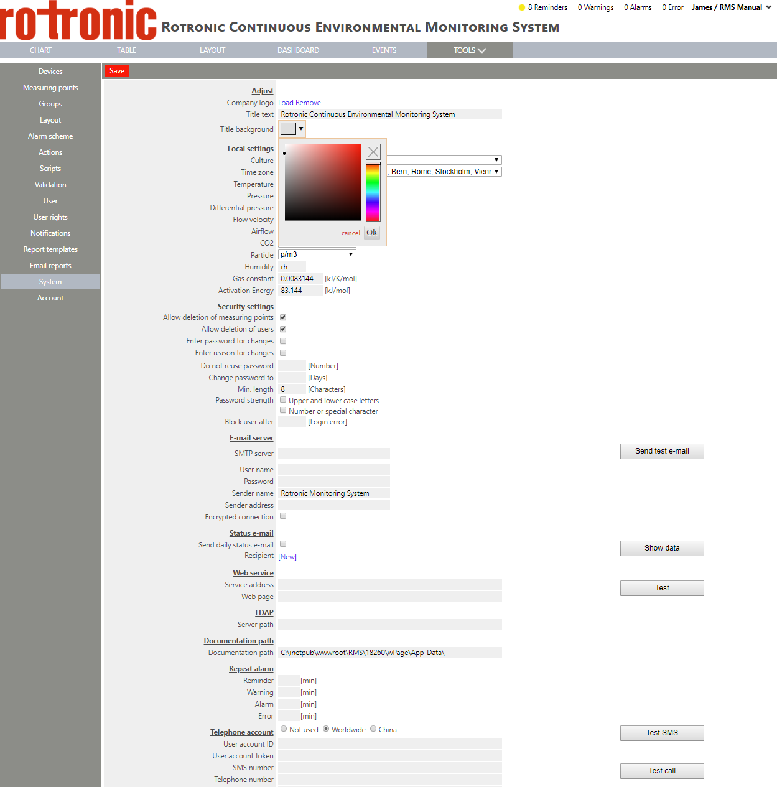Open the Particle unit p/m3 dropdown
The image size is (777, 787).
click(x=317, y=254)
